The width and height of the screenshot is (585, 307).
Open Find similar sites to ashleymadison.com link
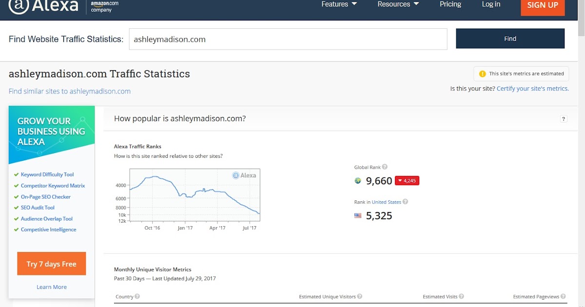70,91
